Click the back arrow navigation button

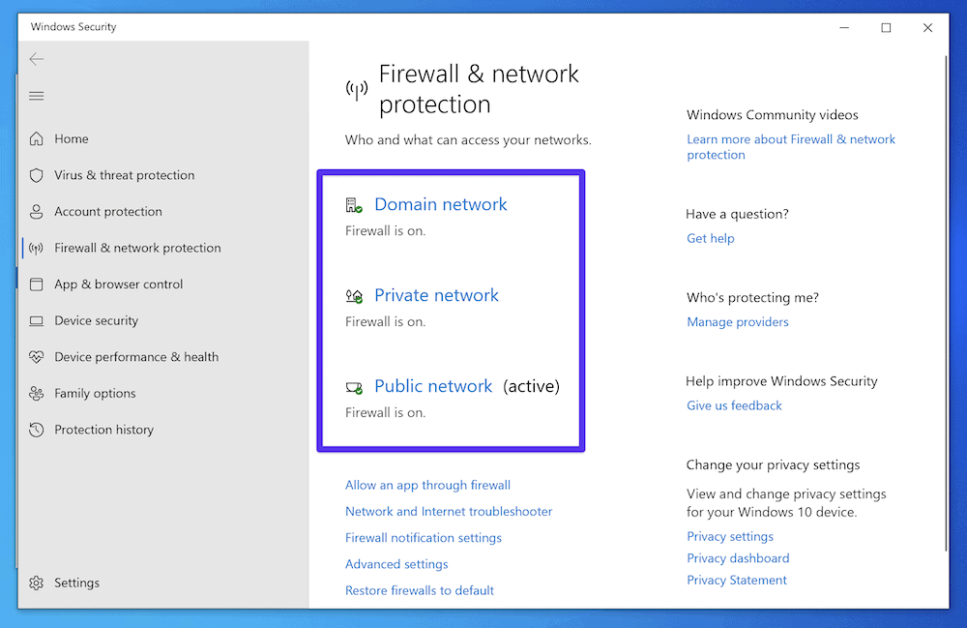point(36,58)
